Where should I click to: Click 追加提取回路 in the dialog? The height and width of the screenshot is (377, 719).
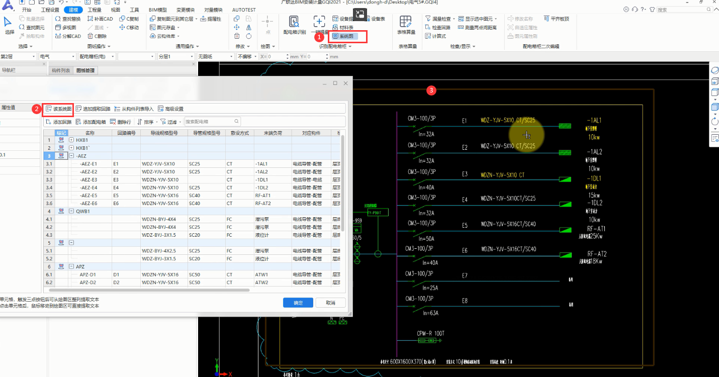pyautogui.click(x=93, y=109)
